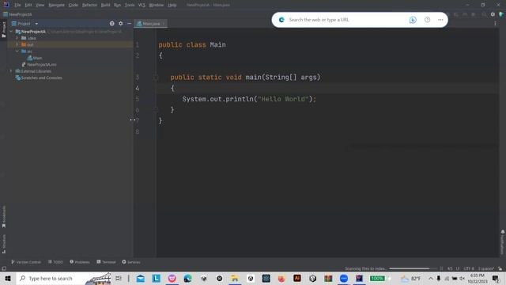Open the Run menu
The height and width of the screenshot is (285, 506).
tap(118, 5)
